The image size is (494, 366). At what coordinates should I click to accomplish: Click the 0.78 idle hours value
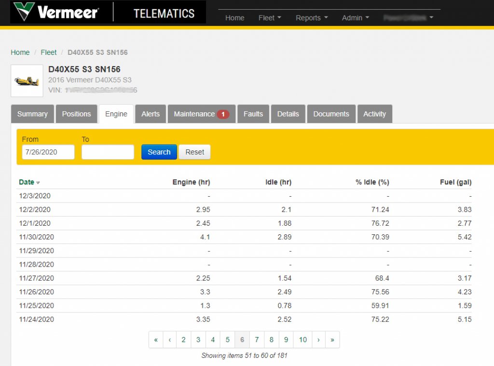click(285, 306)
